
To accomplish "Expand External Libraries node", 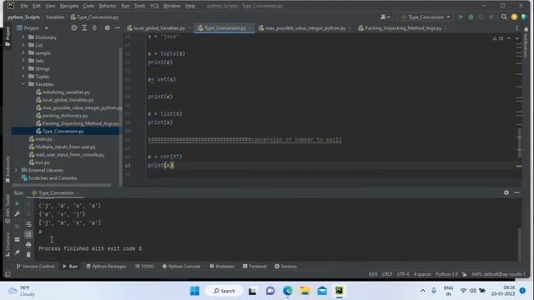I will [16, 170].
